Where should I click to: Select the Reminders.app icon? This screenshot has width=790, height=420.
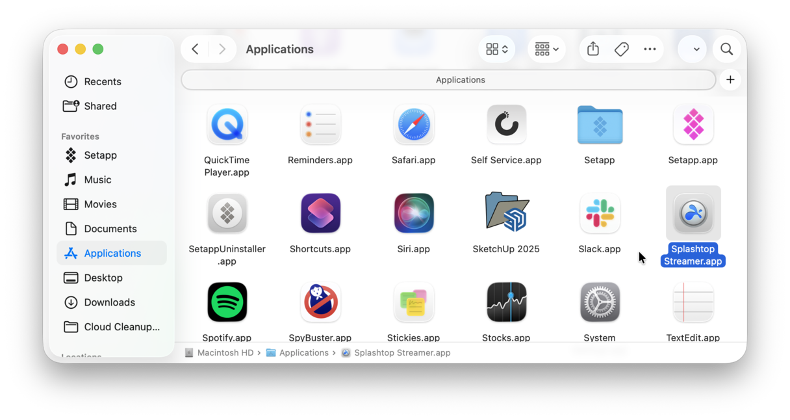pyautogui.click(x=320, y=124)
